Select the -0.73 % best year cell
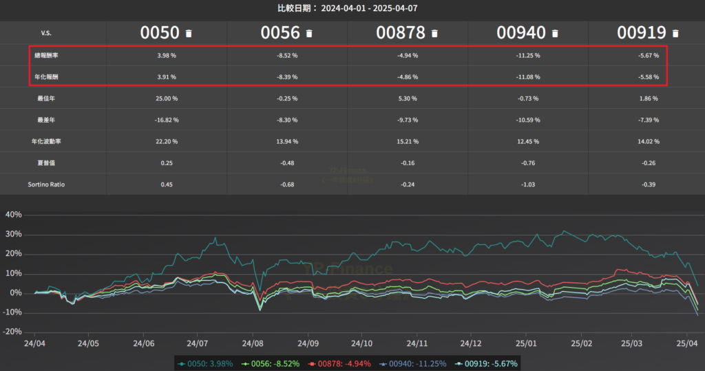This screenshot has width=705, height=371. pos(528,98)
